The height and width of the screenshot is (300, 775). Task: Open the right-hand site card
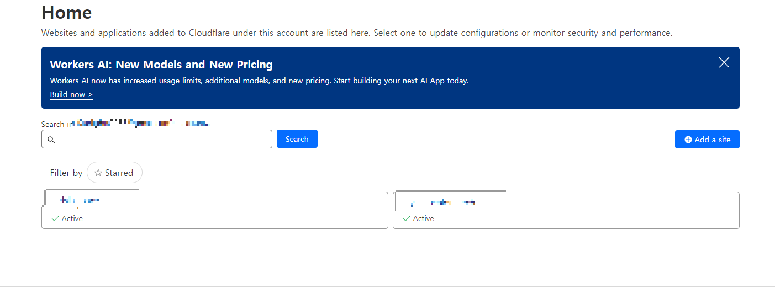[x=566, y=210]
